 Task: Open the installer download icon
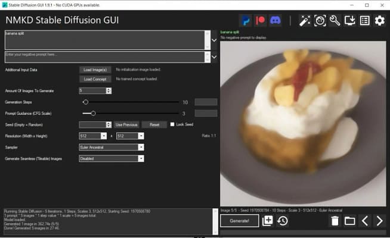pyautogui.click(x=349, y=20)
